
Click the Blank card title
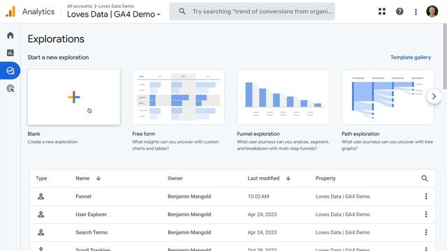(x=34, y=134)
